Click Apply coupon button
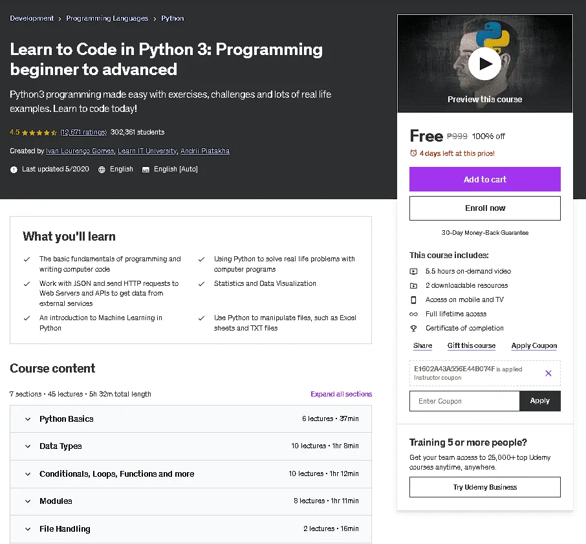 pyautogui.click(x=539, y=401)
